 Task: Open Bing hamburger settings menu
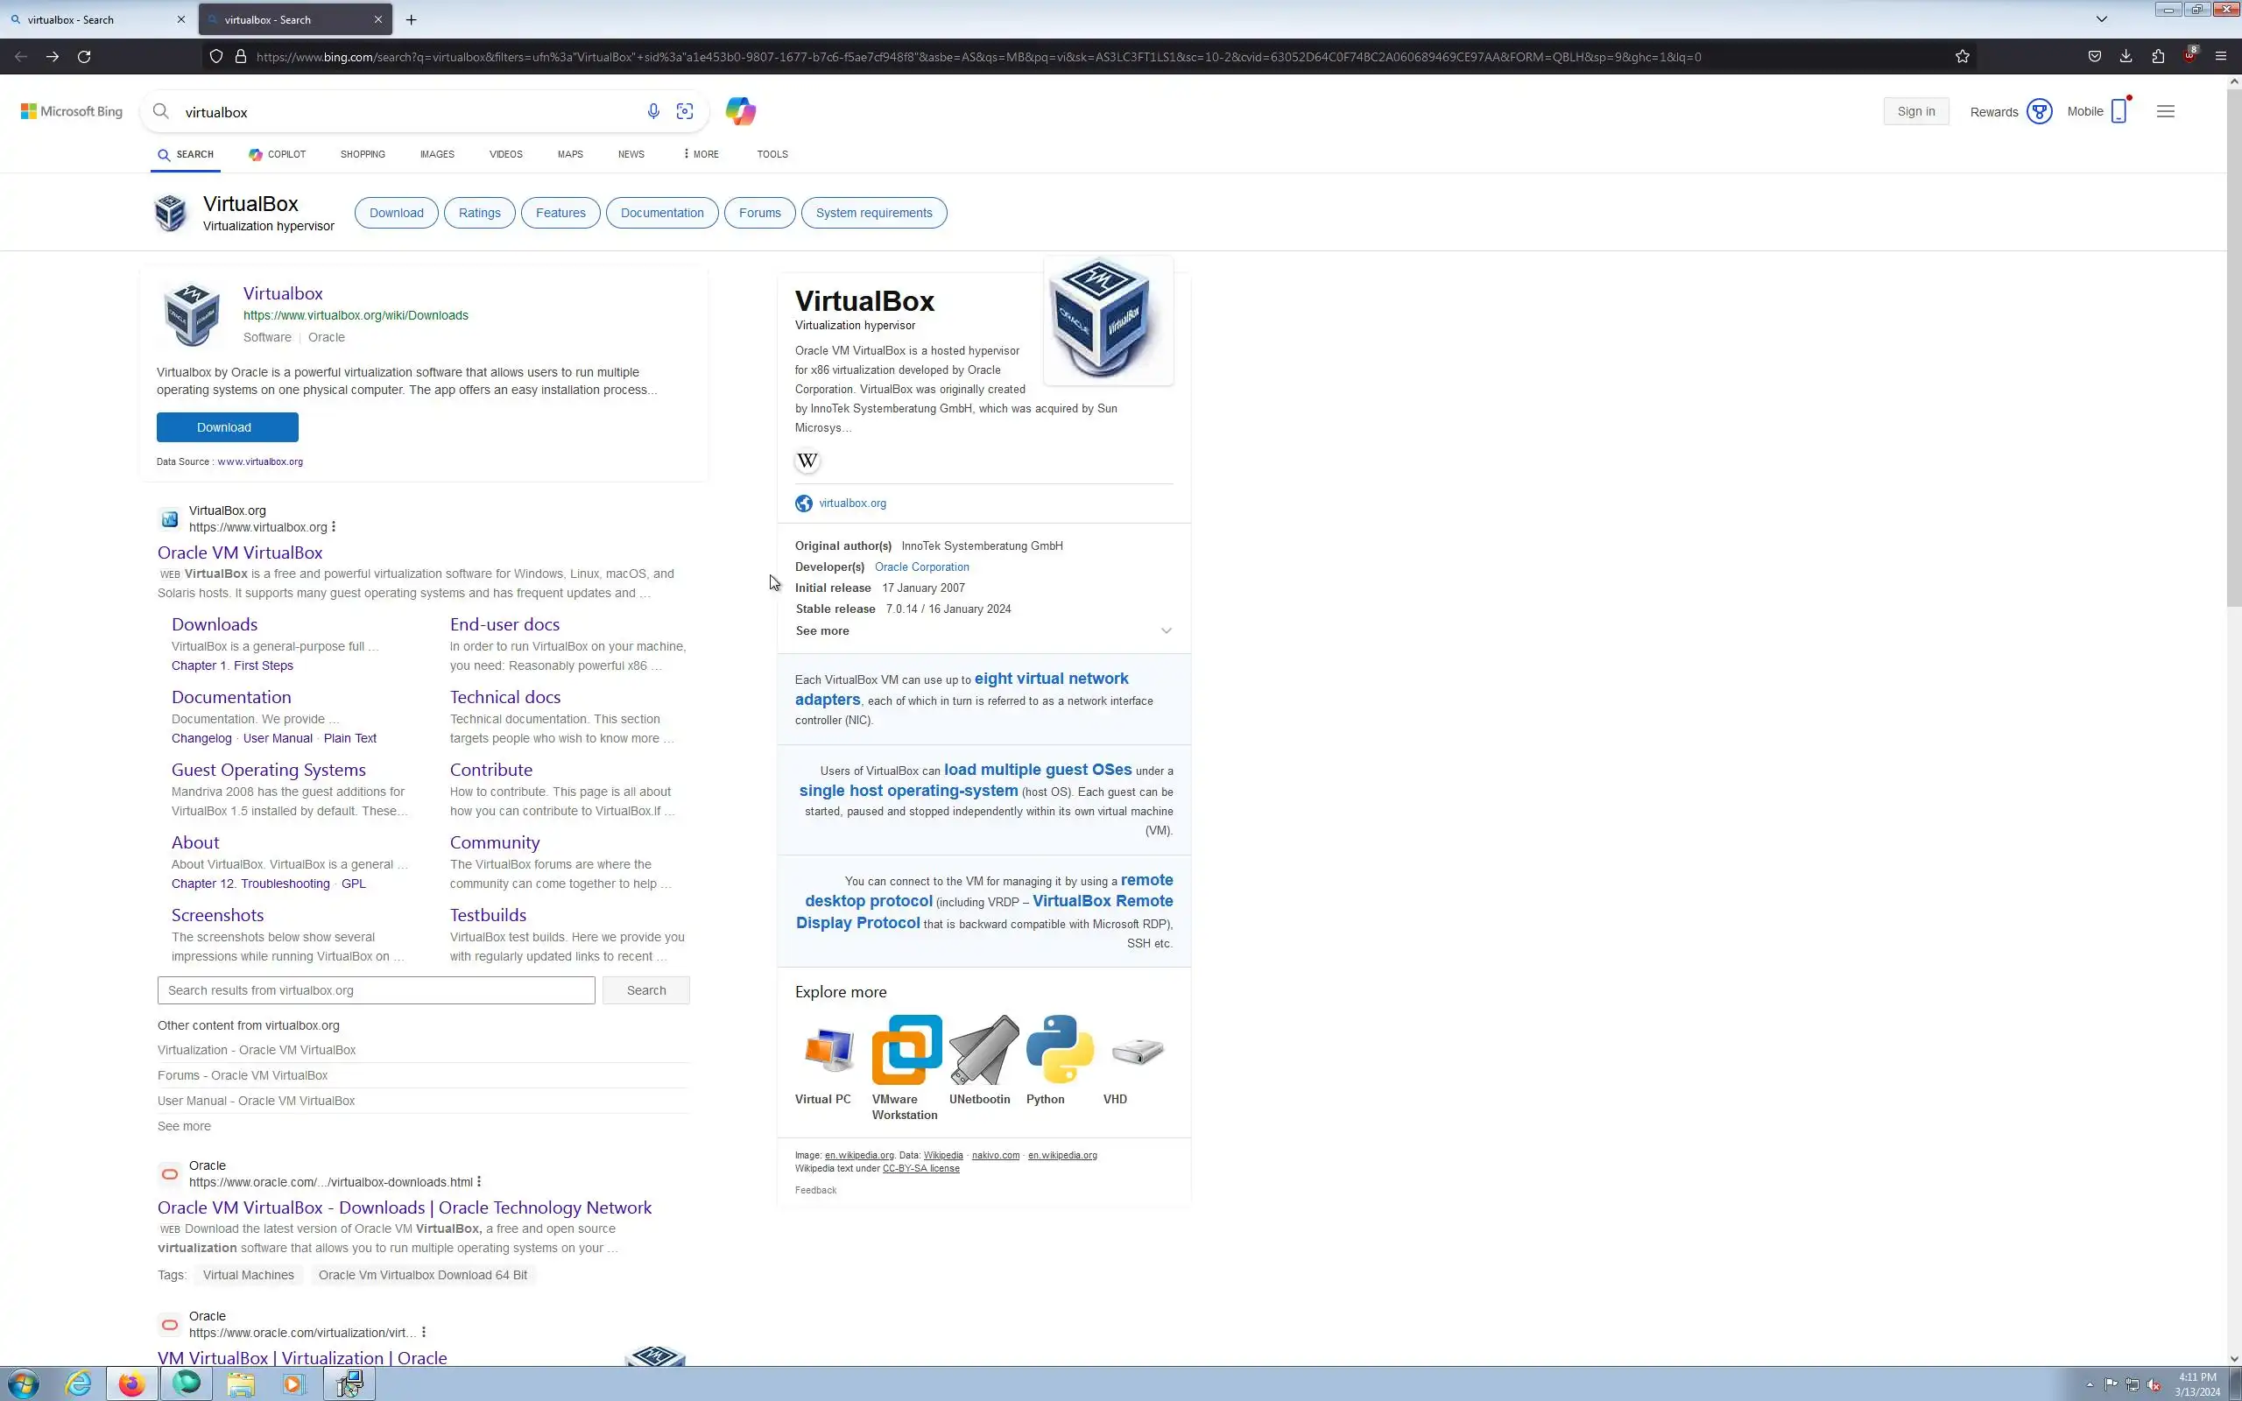click(2165, 111)
